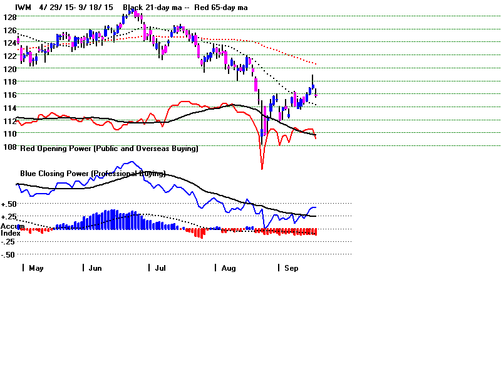This screenshot has width=501, height=376.
Task: Click the Red Opening Power label
Action: [x=109, y=149]
